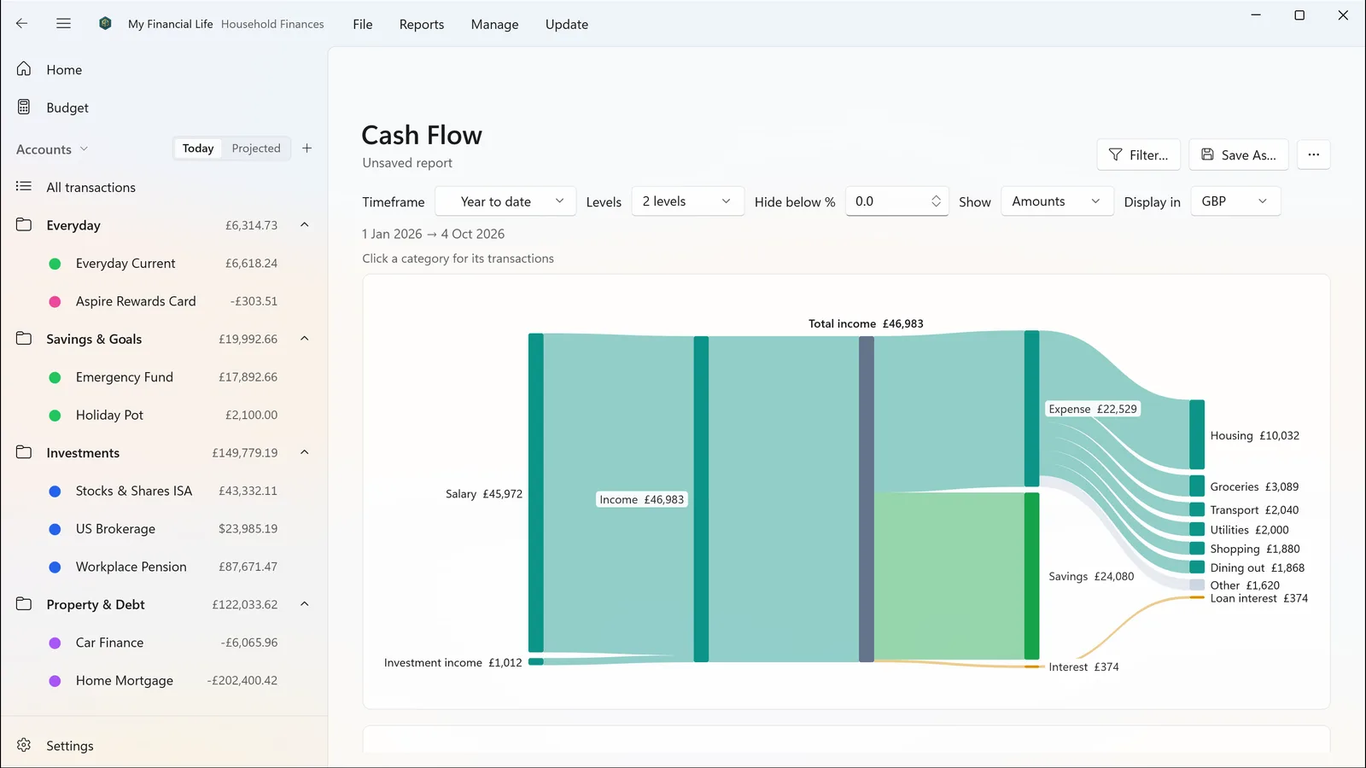
Task: Click the Property & Debt folder icon
Action: [24, 604]
